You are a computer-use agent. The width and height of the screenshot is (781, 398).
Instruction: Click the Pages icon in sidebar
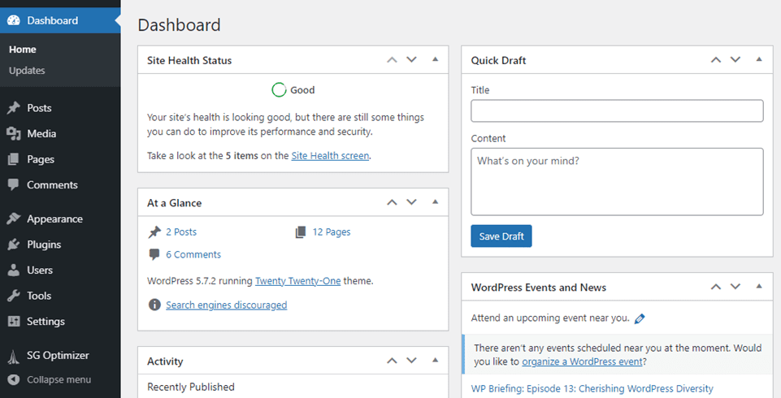[x=14, y=159]
